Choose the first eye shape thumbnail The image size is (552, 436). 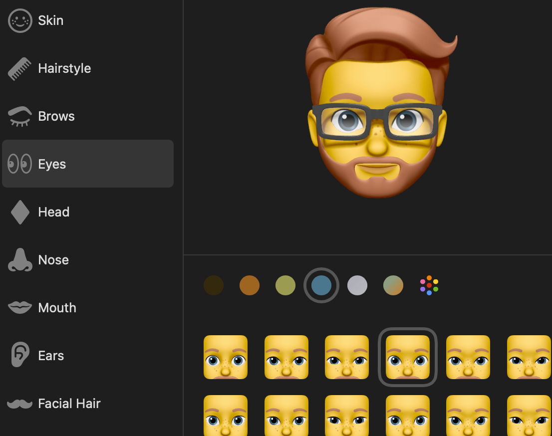[x=226, y=357]
